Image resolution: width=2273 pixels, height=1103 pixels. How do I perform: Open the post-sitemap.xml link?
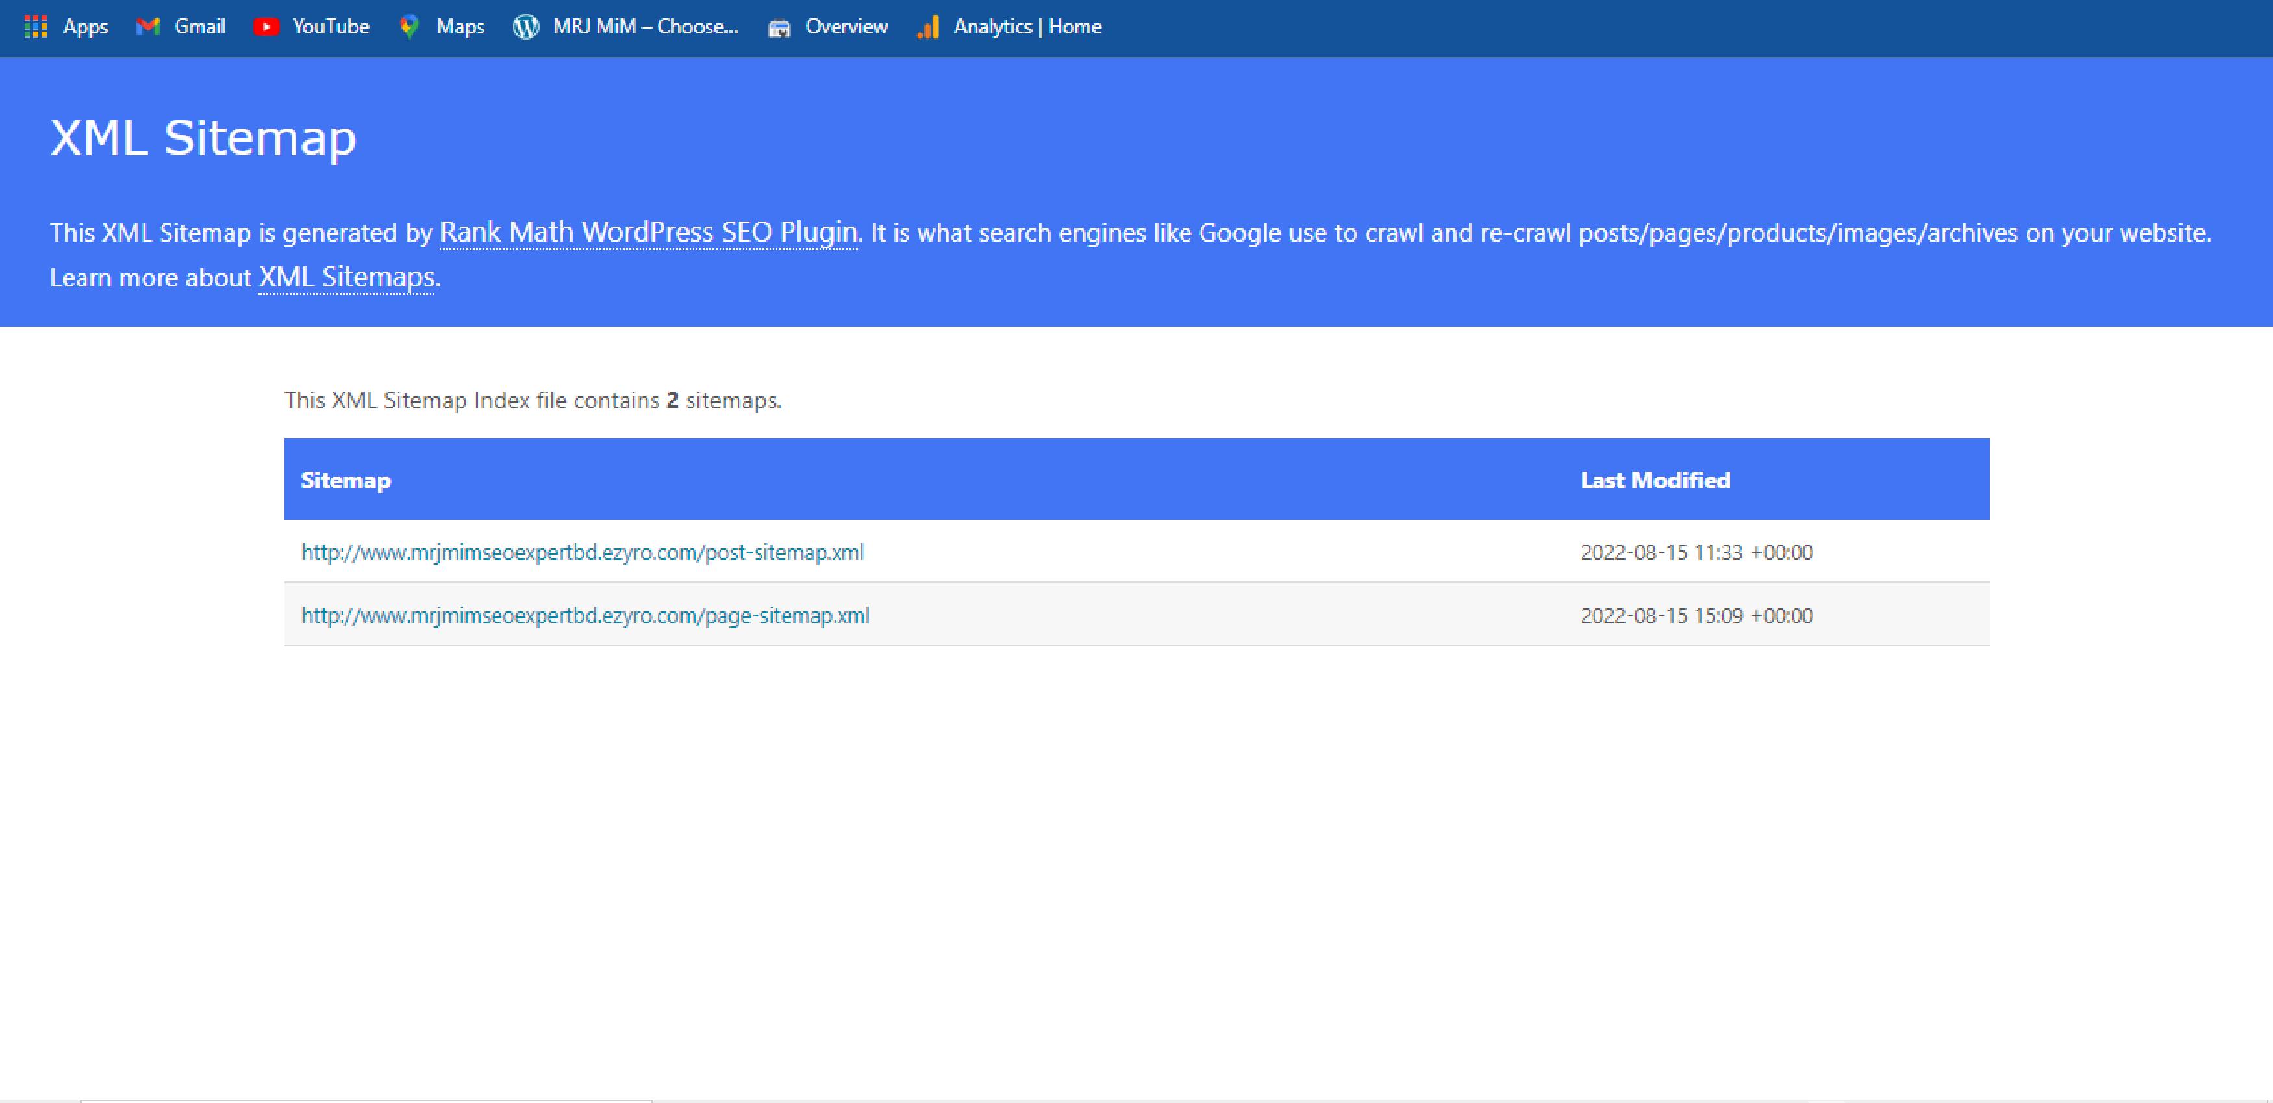(x=583, y=552)
